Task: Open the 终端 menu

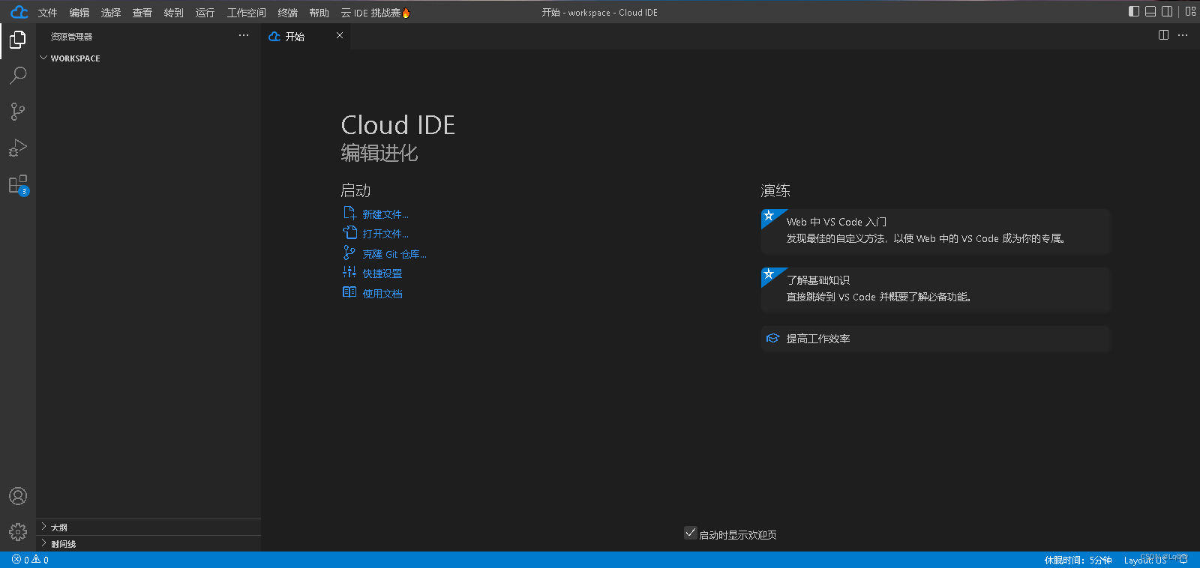Action: coord(288,13)
